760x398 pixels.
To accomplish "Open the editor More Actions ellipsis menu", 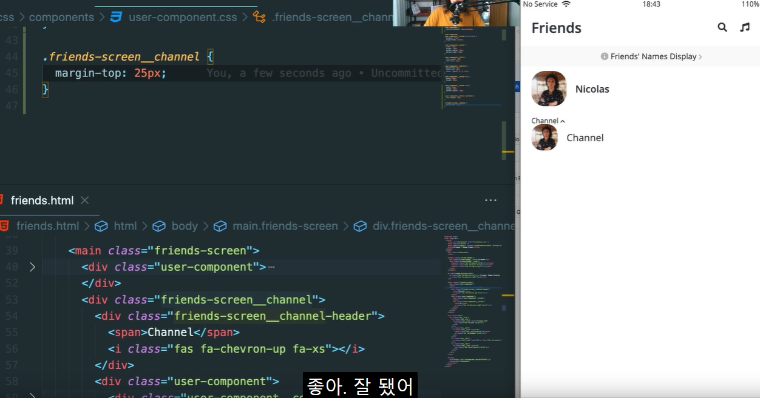I will pos(491,201).
